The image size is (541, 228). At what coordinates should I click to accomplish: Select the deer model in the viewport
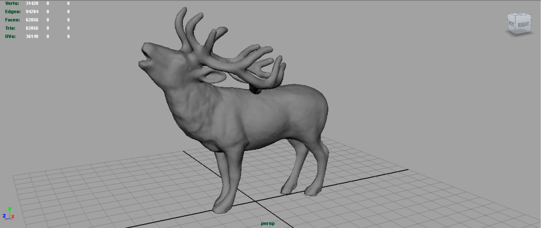[x=233, y=110]
